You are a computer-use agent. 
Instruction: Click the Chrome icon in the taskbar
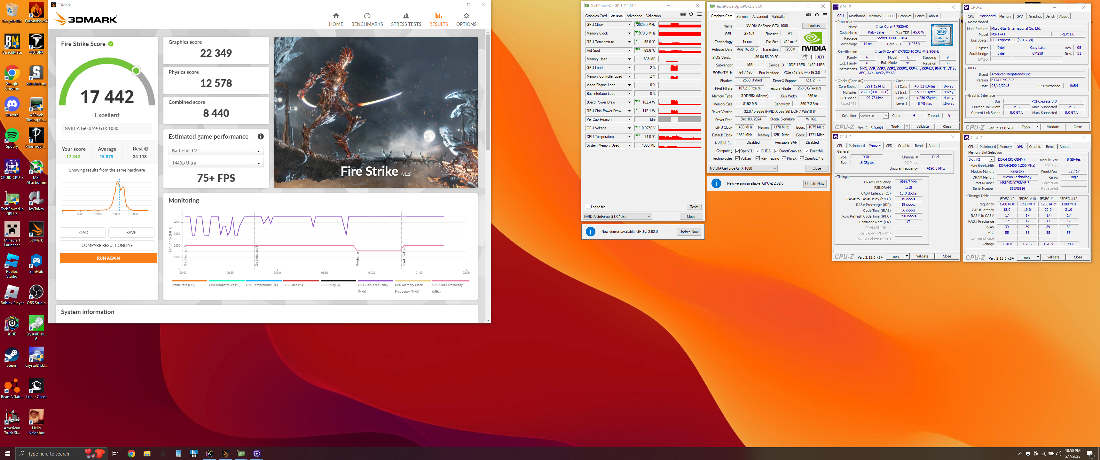[x=131, y=454]
